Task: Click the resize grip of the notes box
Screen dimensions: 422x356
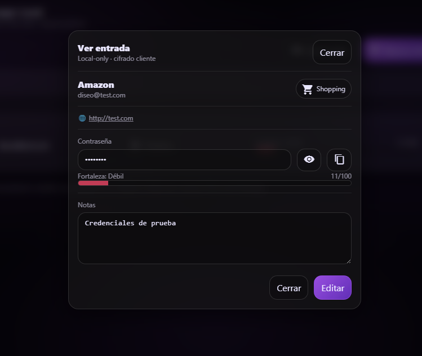Action: point(348,261)
